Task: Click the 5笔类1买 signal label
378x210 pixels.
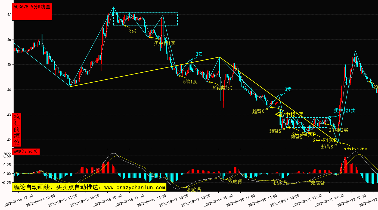Action: pyautogui.click(x=222, y=88)
